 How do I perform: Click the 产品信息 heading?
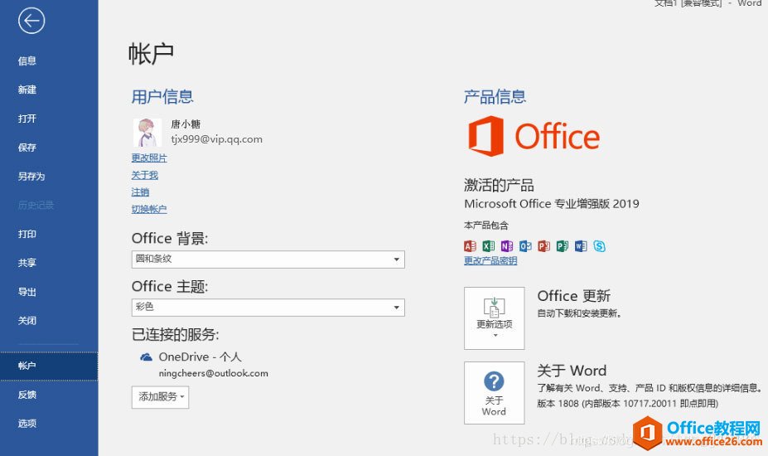click(495, 97)
